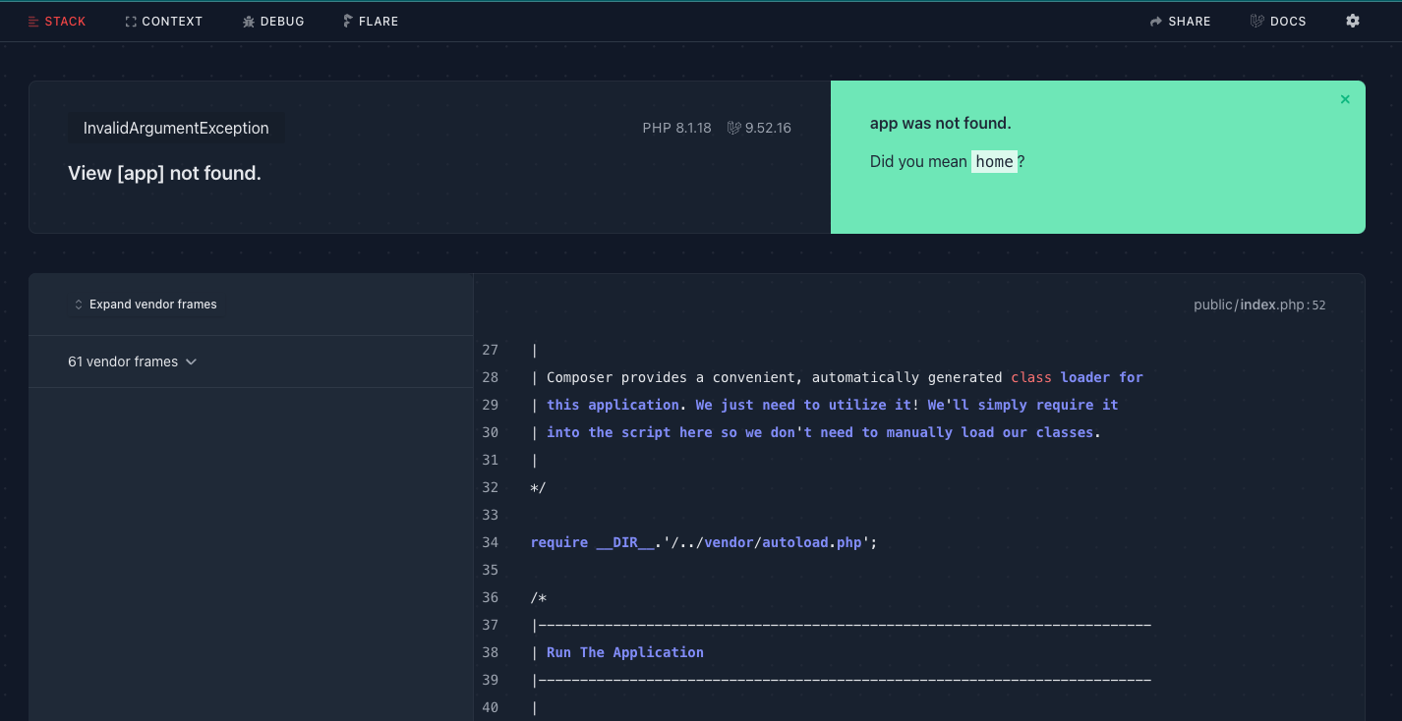Click the 'home' suggestion code
The image size is (1402, 721).
coord(994,161)
